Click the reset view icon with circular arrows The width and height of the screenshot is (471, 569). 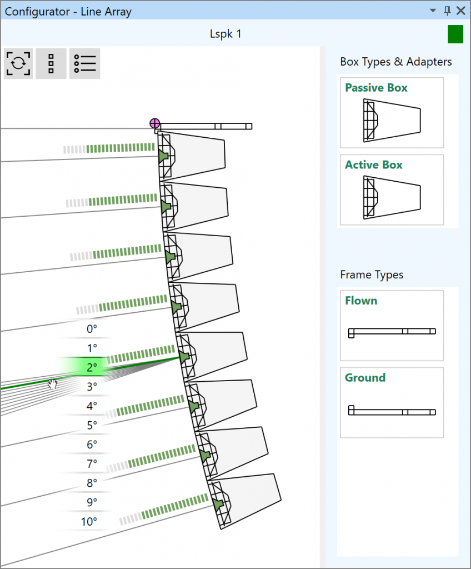pos(18,63)
